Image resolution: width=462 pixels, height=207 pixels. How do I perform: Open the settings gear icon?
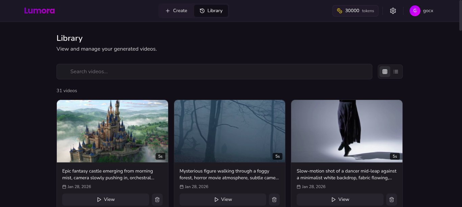point(393,11)
